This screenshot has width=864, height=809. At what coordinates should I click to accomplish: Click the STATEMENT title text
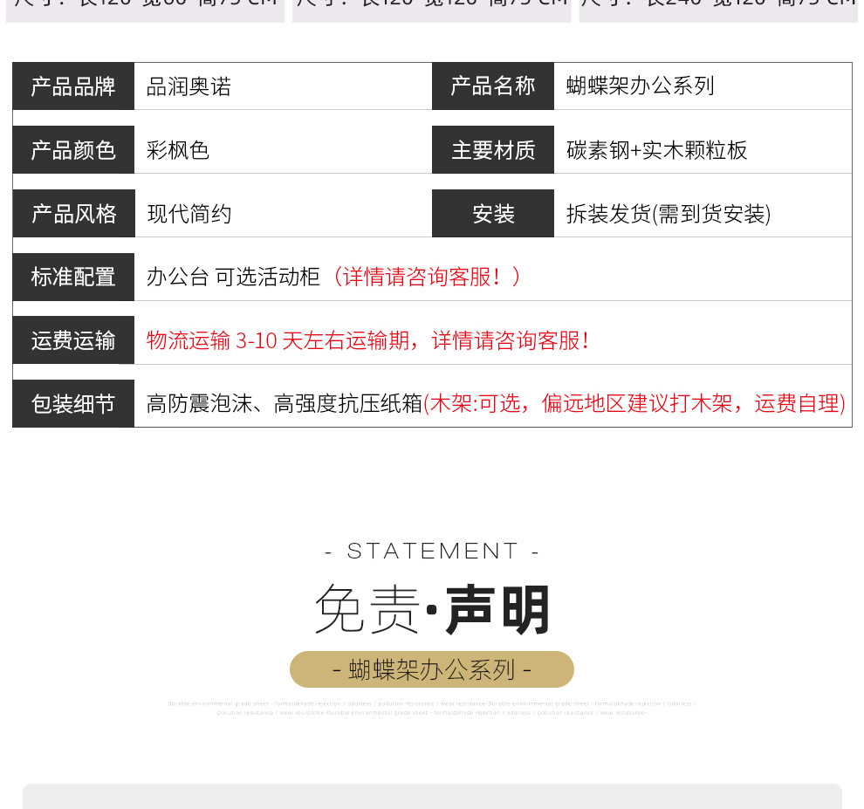coord(431,551)
